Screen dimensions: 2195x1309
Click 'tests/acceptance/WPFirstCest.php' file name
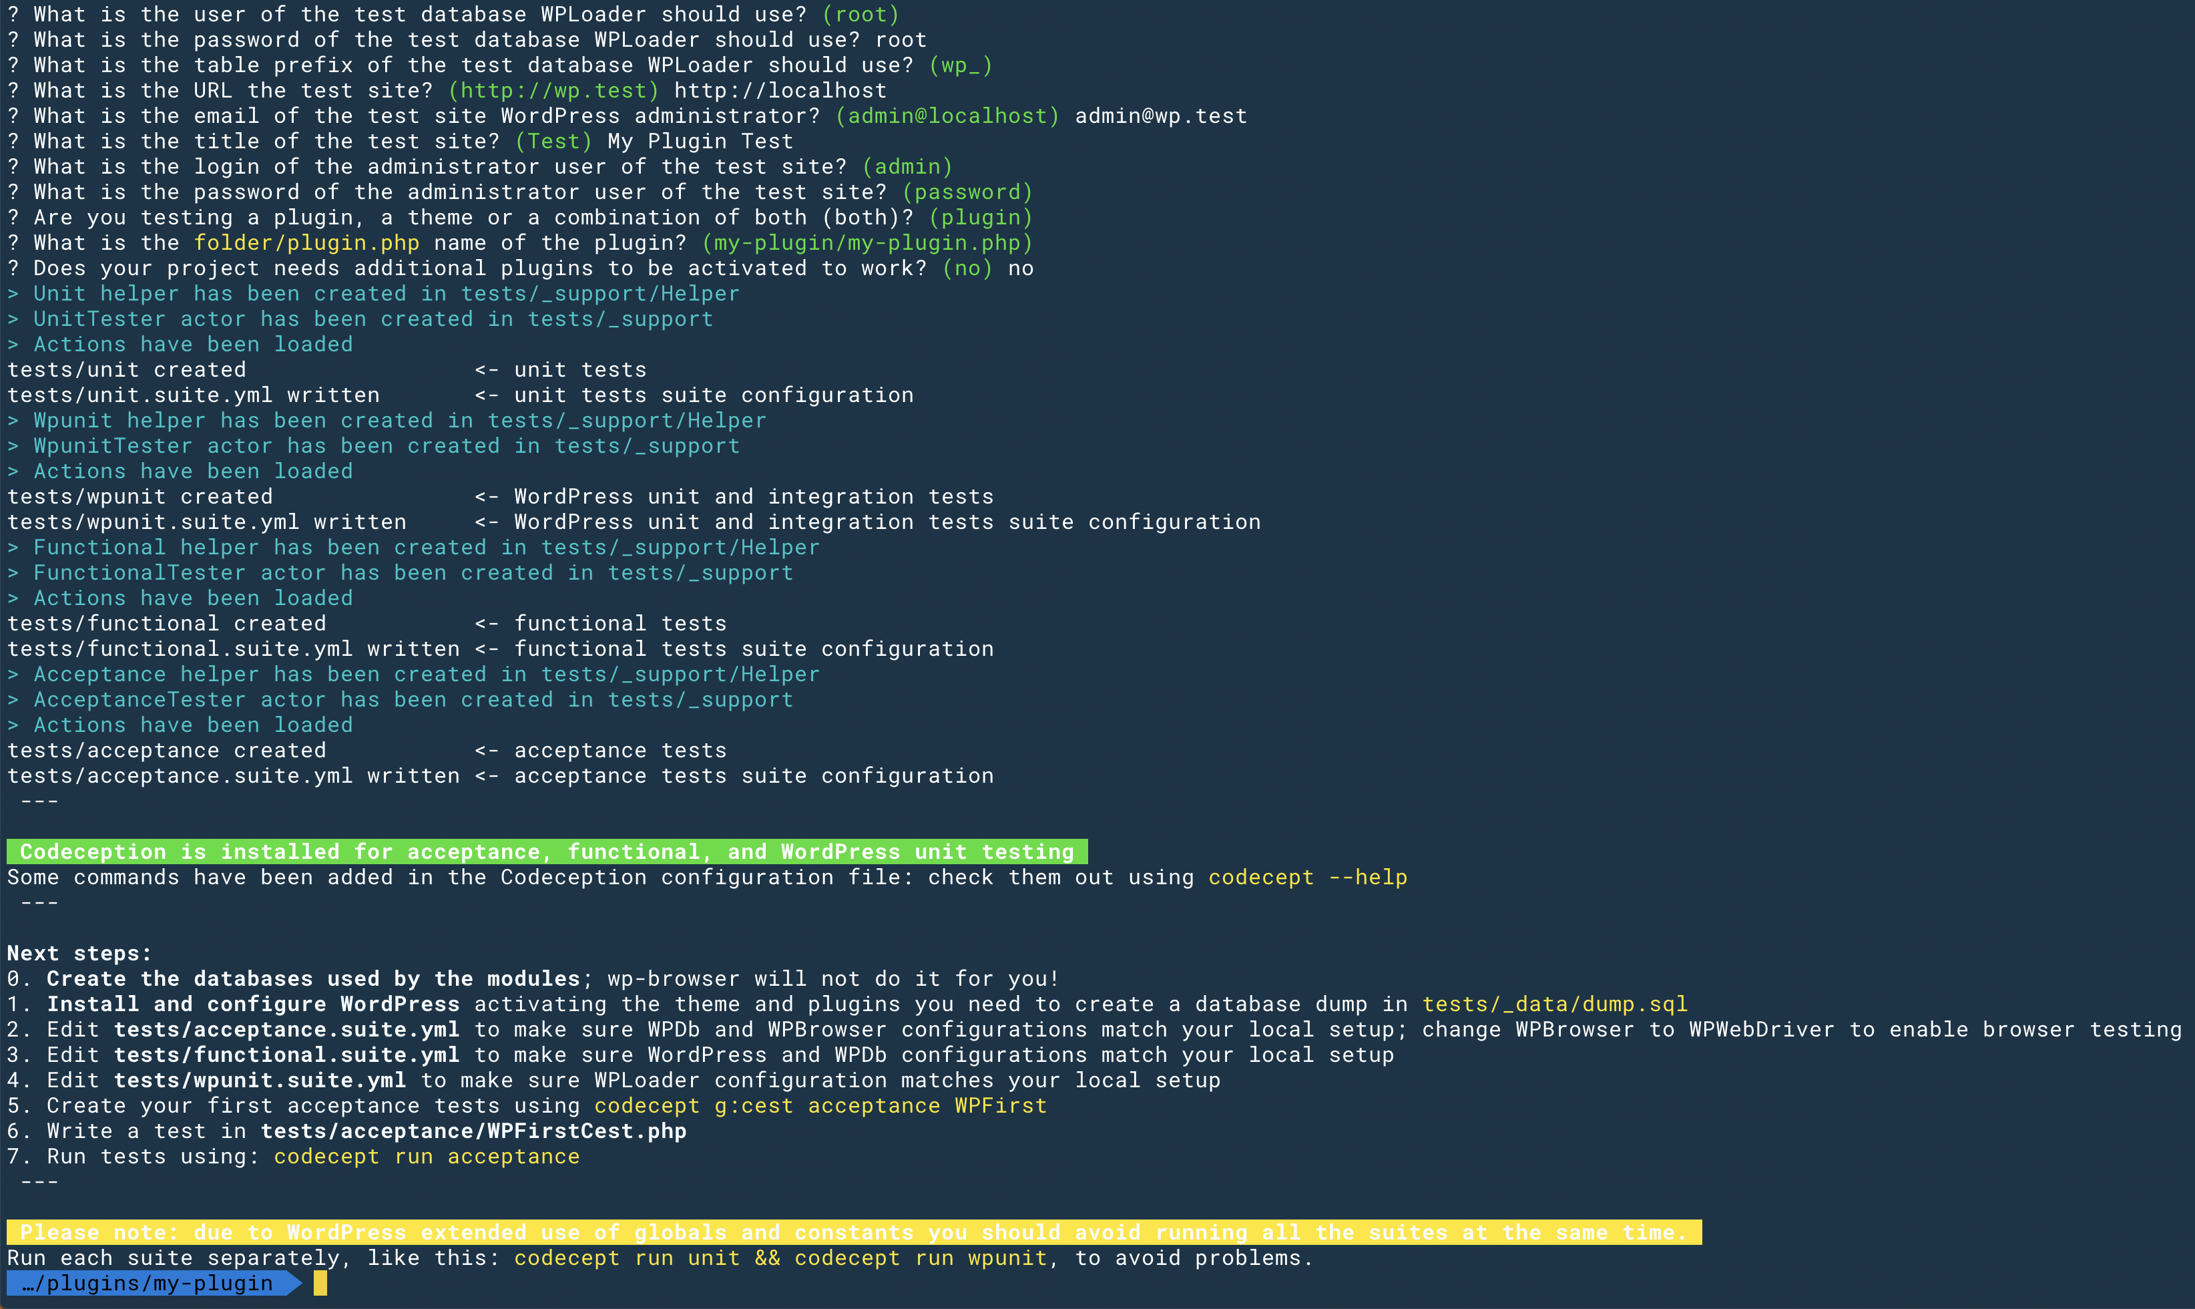[x=473, y=1132]
